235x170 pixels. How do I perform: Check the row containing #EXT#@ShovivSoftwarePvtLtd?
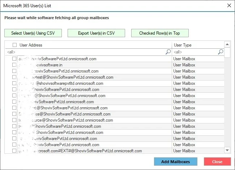[x=14, y=151]
